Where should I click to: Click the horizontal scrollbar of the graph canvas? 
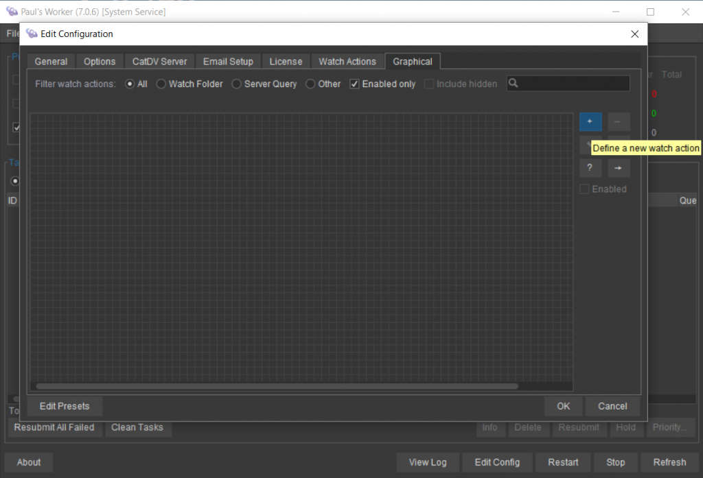pos(277,386)
